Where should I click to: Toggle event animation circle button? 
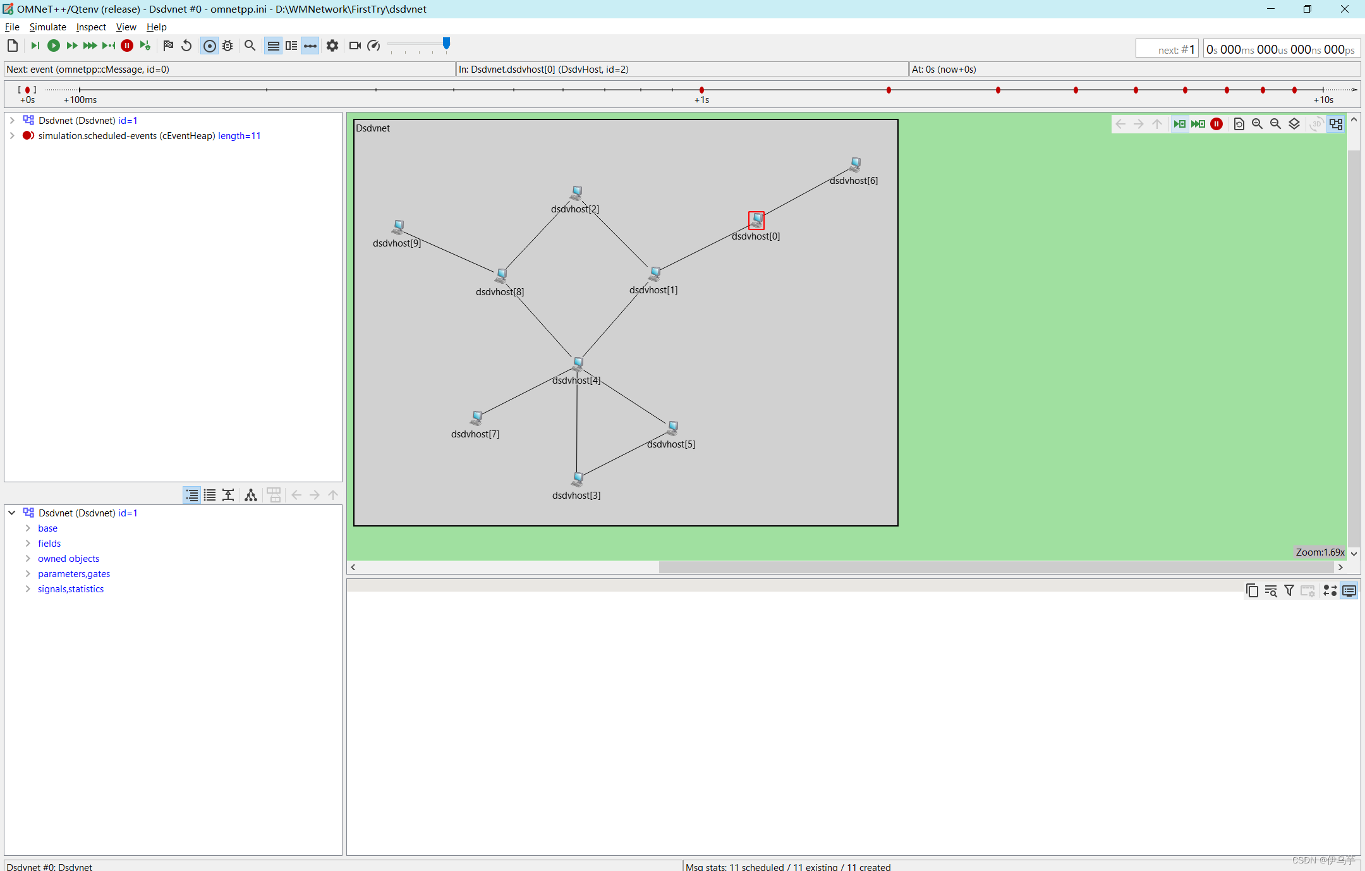(x=209, y=46)
